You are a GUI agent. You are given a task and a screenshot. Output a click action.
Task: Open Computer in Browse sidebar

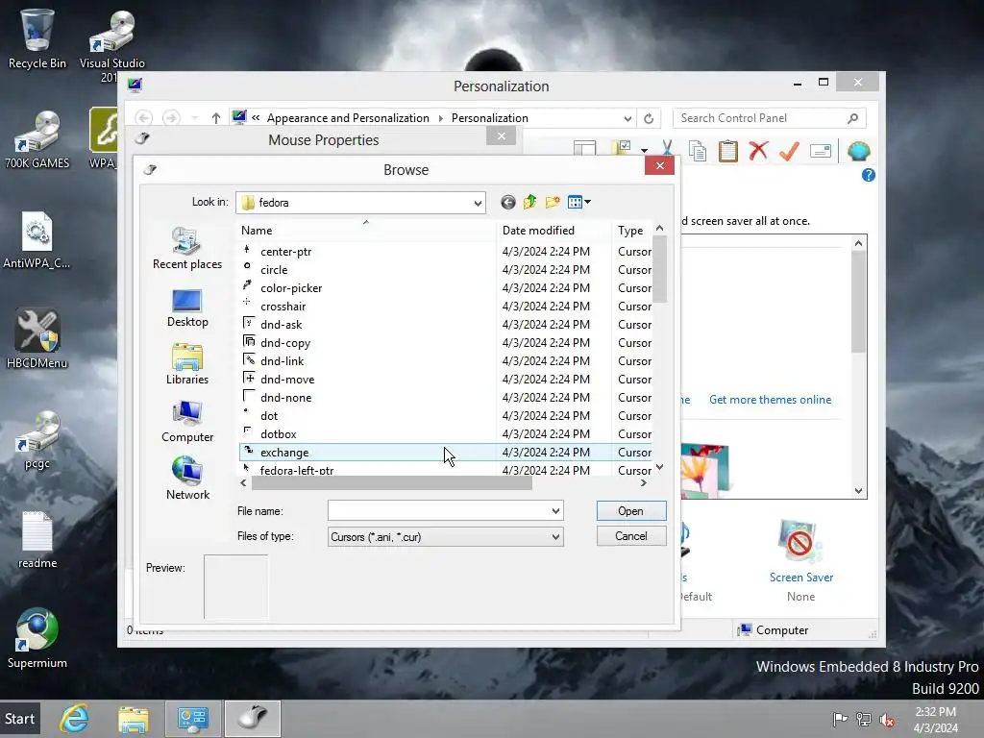tap(187, 422)
